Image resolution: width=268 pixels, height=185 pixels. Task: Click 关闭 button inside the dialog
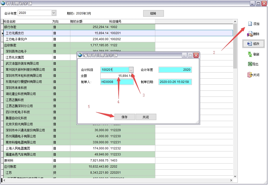tap(146, 117)
